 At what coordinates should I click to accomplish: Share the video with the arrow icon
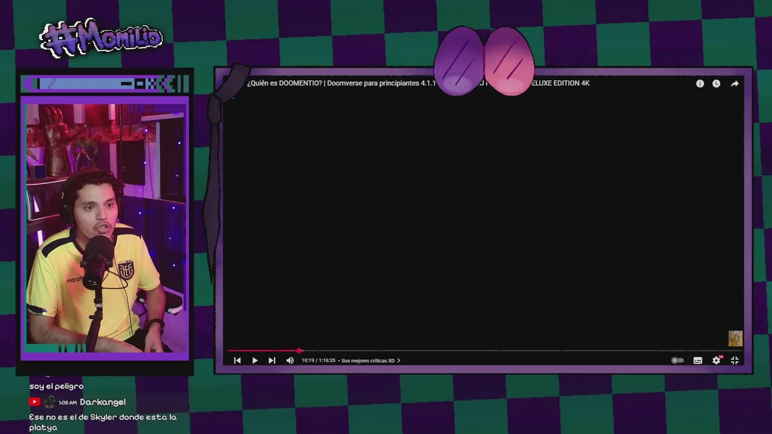coord(735,84)
